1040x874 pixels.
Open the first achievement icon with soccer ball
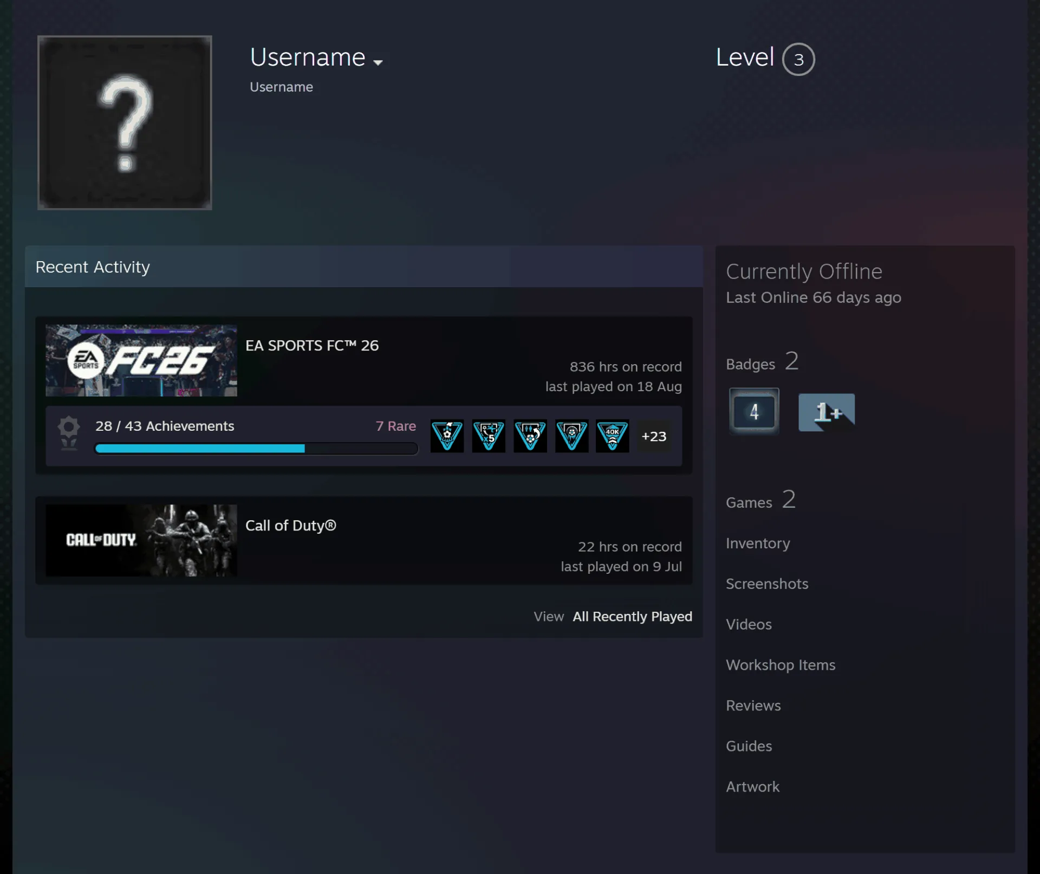[447, 436]
